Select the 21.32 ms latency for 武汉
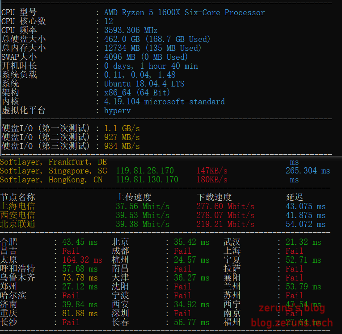 pos(299,242)
